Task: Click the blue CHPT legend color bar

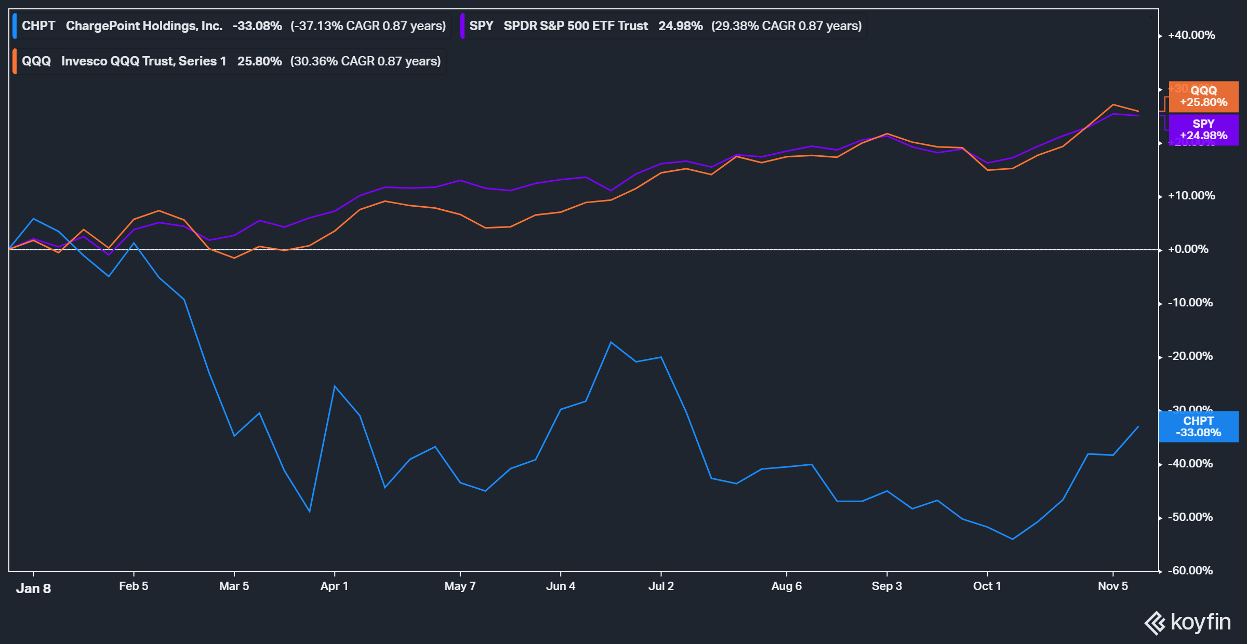Action: 15,26
